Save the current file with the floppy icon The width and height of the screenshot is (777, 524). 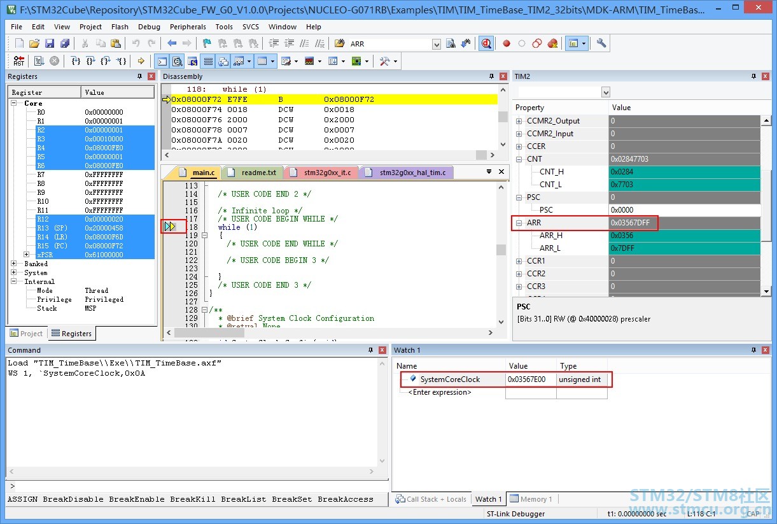tap(50, 43)
